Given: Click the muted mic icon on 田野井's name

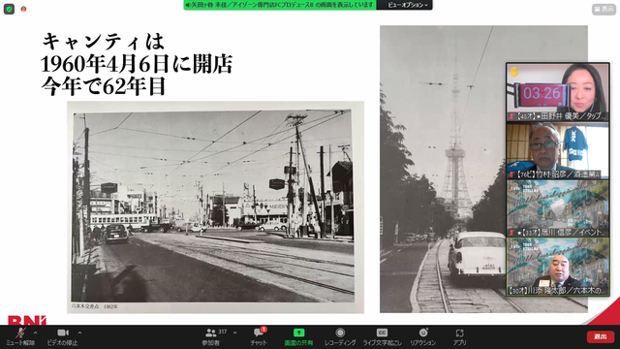Looking at the screenshot, I should pos(512,116).
